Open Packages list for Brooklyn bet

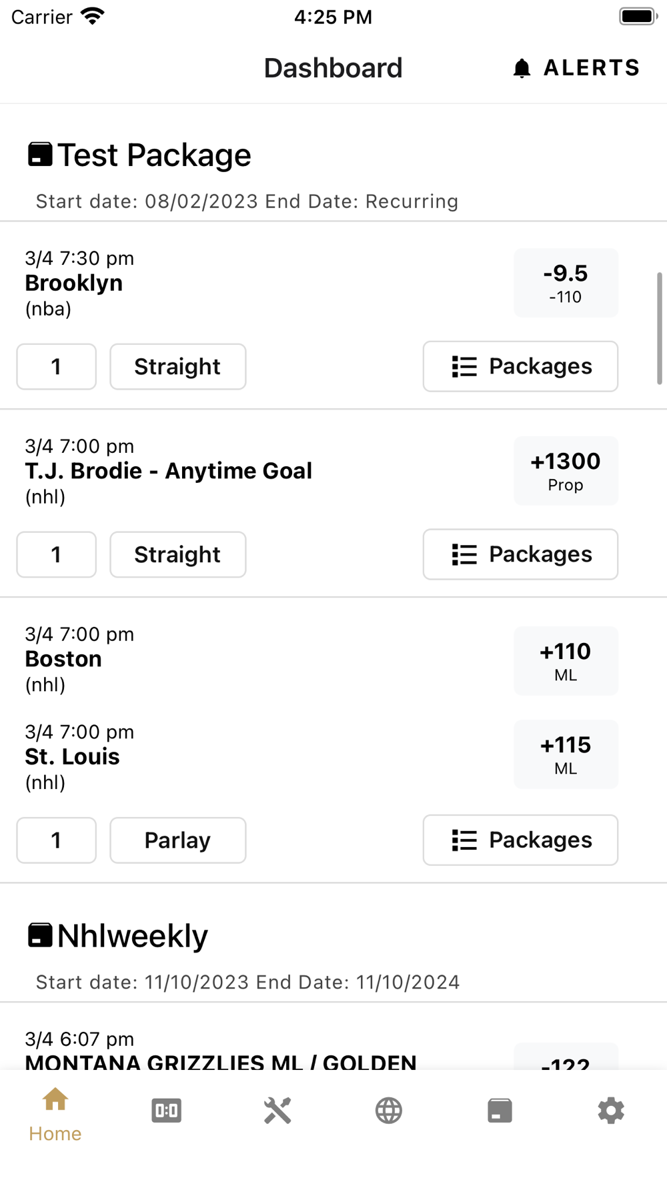(x=520, y=366)
